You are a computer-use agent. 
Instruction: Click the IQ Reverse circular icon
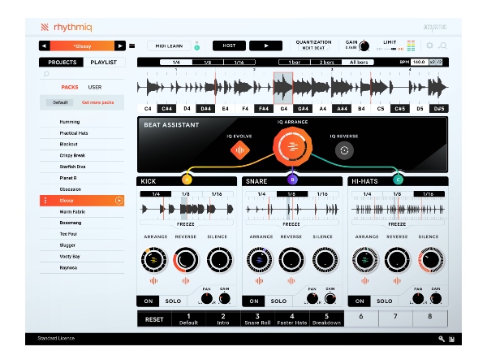point(344,150)
